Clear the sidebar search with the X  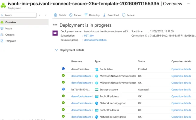pos(39,15)
